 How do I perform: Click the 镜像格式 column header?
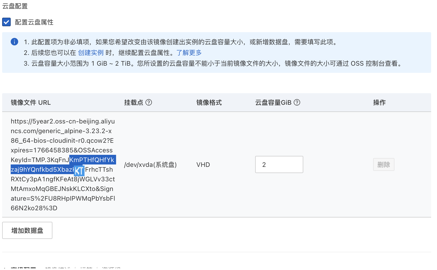[x=209, y=103]
